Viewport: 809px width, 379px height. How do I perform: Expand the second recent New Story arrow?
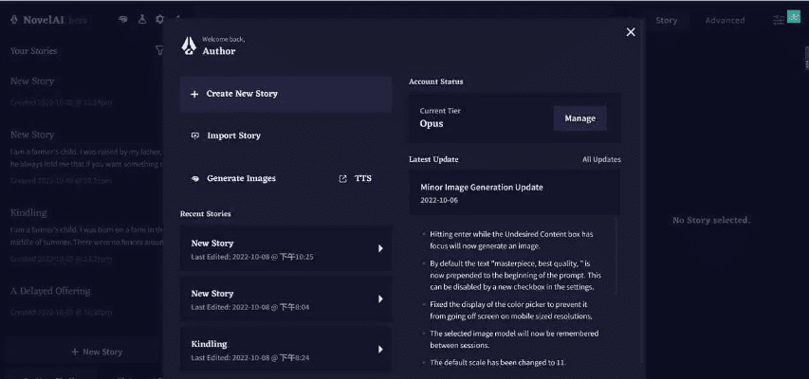pos(380,298)
